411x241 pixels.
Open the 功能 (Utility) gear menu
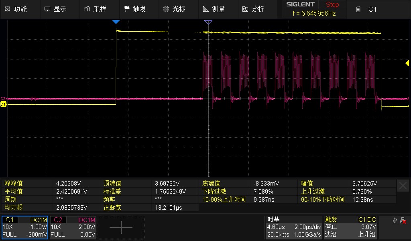click(x=16, y=9)
